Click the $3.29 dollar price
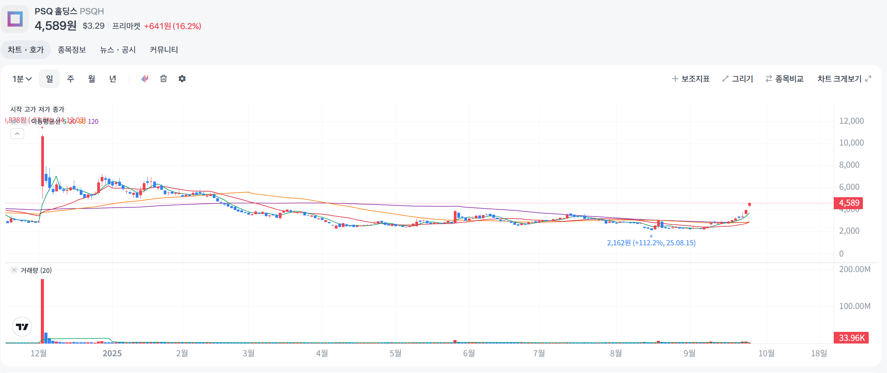The height and width of the screenshot is (373, 887). tap(94, 26)
